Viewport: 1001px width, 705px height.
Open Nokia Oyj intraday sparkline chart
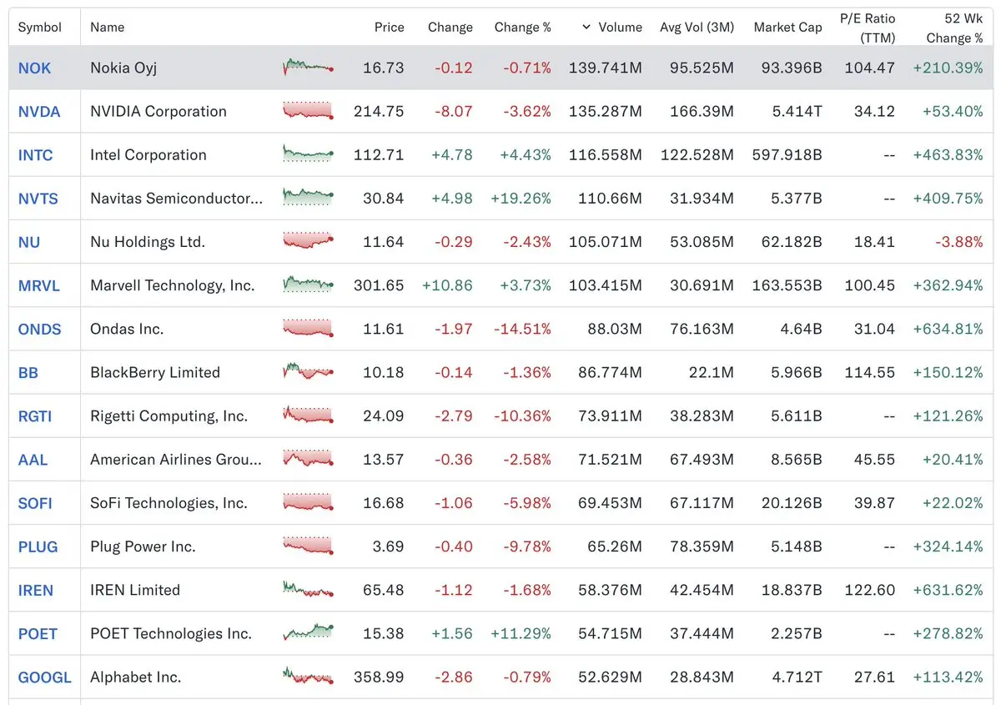click(309, 68)
